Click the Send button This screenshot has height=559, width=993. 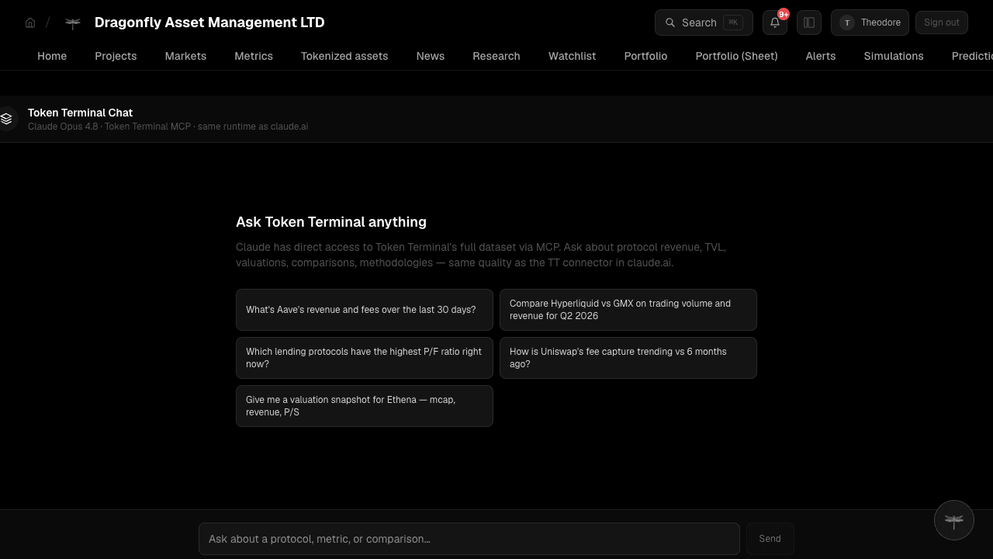(770, 539)
